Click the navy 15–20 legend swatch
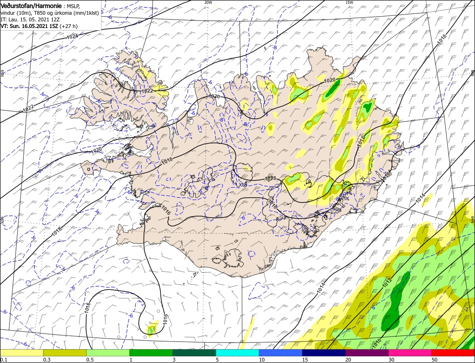475x363 pixels. click(324, 353)
